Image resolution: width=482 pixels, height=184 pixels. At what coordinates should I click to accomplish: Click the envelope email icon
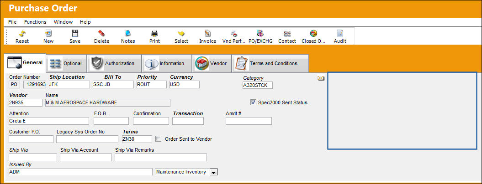coord(321,78)
